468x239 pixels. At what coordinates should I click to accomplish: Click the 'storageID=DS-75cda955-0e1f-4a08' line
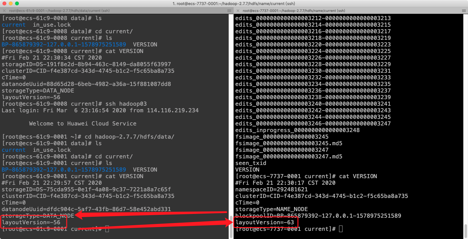coord(86,189)
